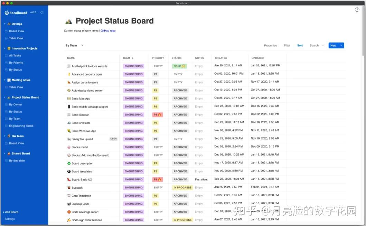Click the icon of the Auto-deploy demo server row
366x226 pixels.
69,90
